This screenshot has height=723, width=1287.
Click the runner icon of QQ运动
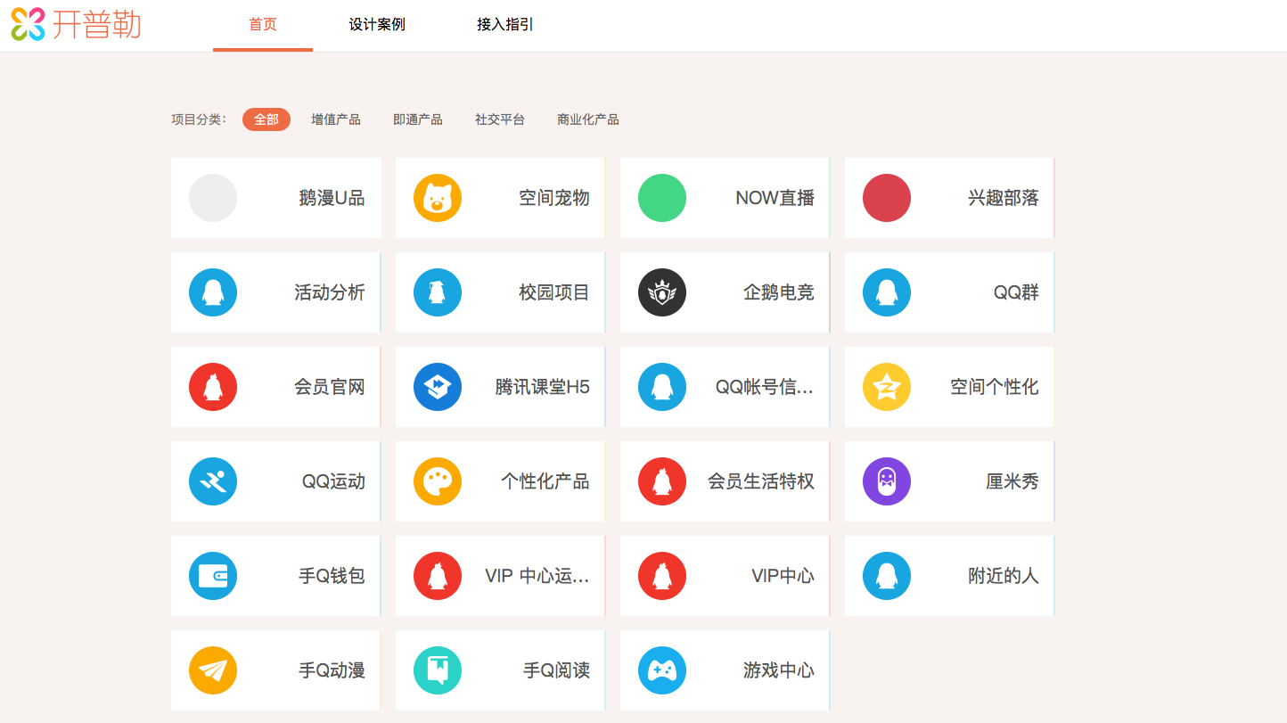pos(213,481)
